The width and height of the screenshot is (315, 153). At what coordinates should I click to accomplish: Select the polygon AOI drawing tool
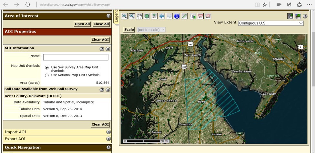pyautogui.click(x=208, y=16)
